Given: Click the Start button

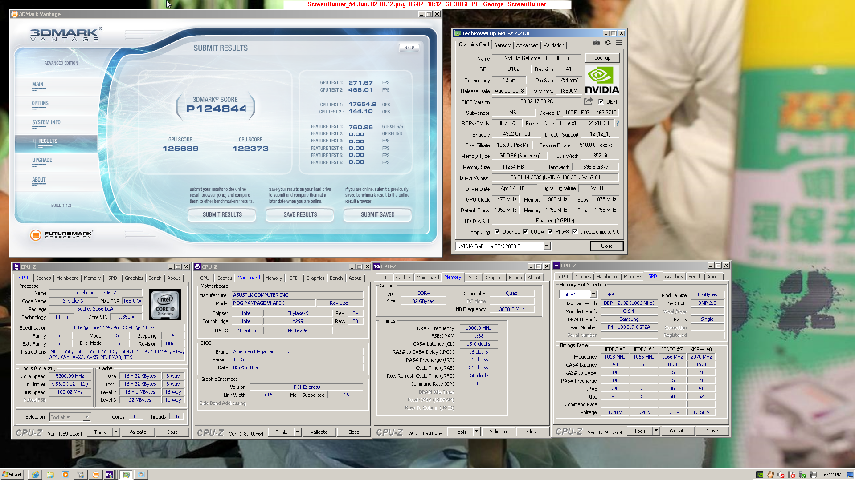Looking at the screenshot, I should tap(12, 475).
